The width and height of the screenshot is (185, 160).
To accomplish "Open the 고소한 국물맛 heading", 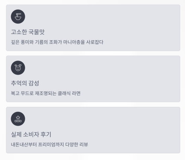I will [x=28, y=32].
